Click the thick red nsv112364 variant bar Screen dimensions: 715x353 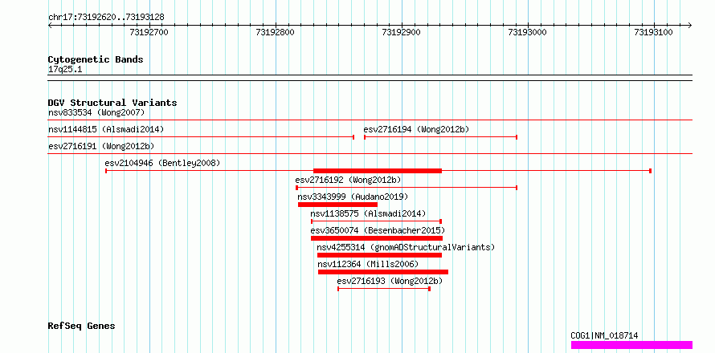(x=383, y=272)
